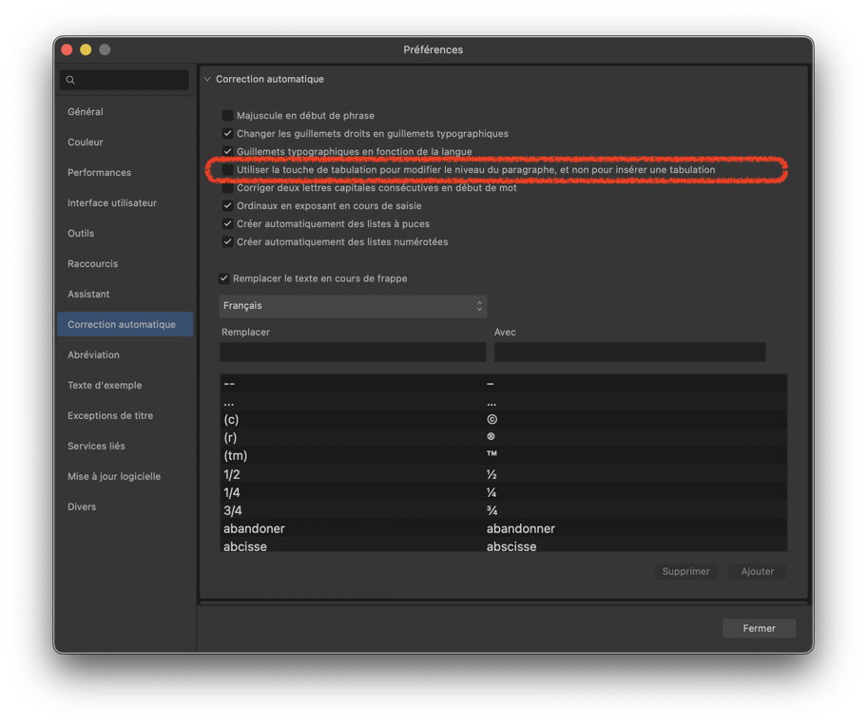Screen dimensions: 867x724
Task: Disable changing straight quotes to typographic quotes
Action: coord(226,133)
